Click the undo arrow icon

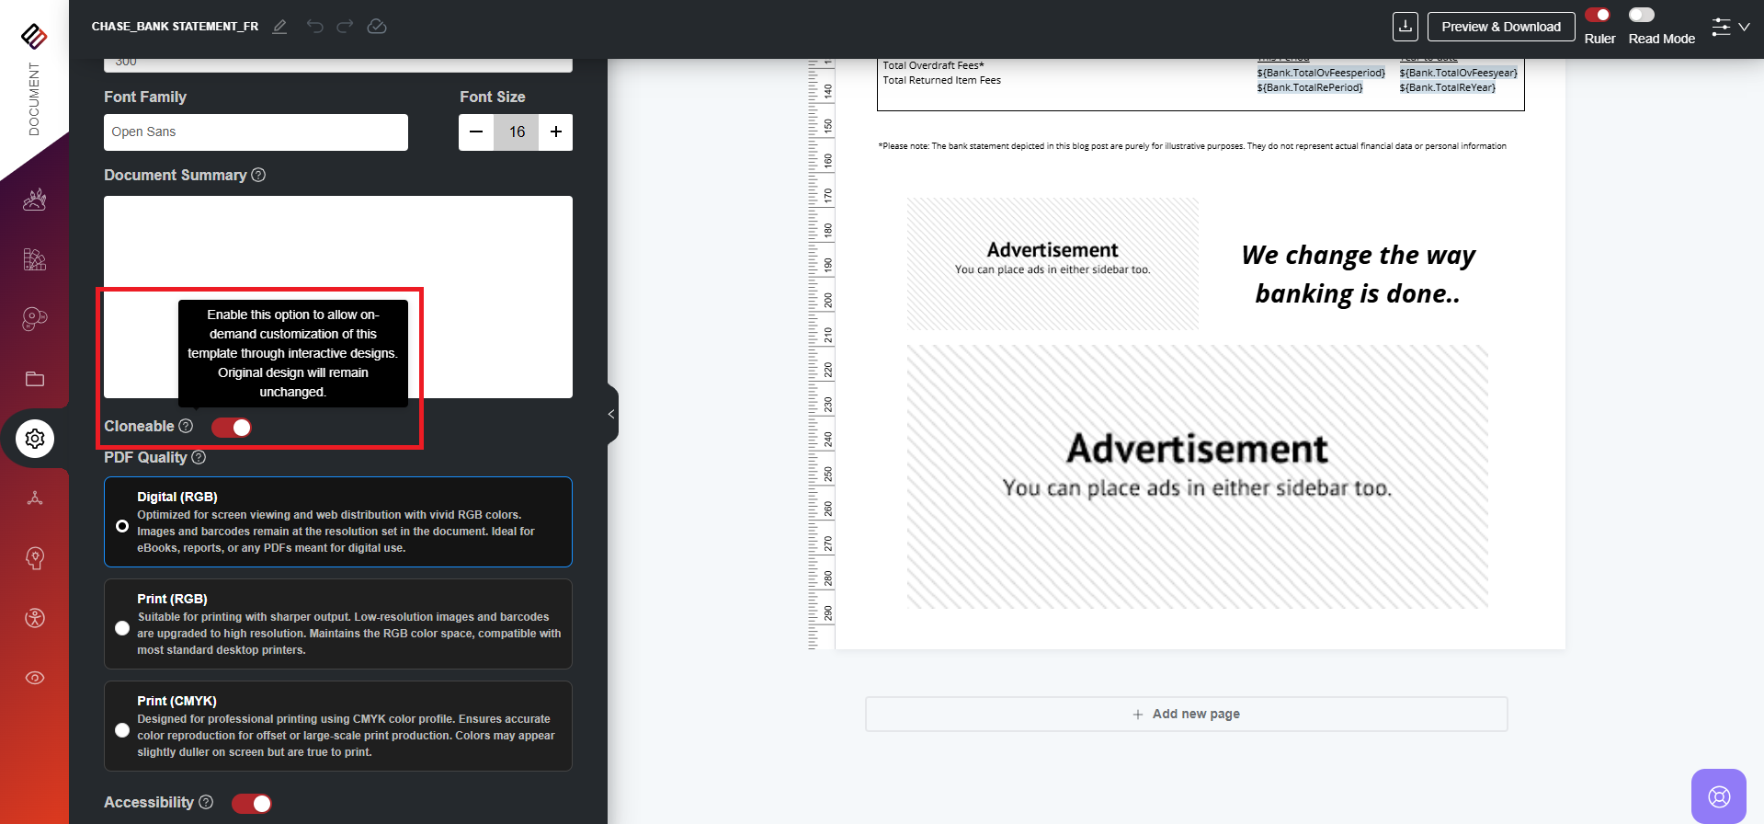click(x=314, y=27)
